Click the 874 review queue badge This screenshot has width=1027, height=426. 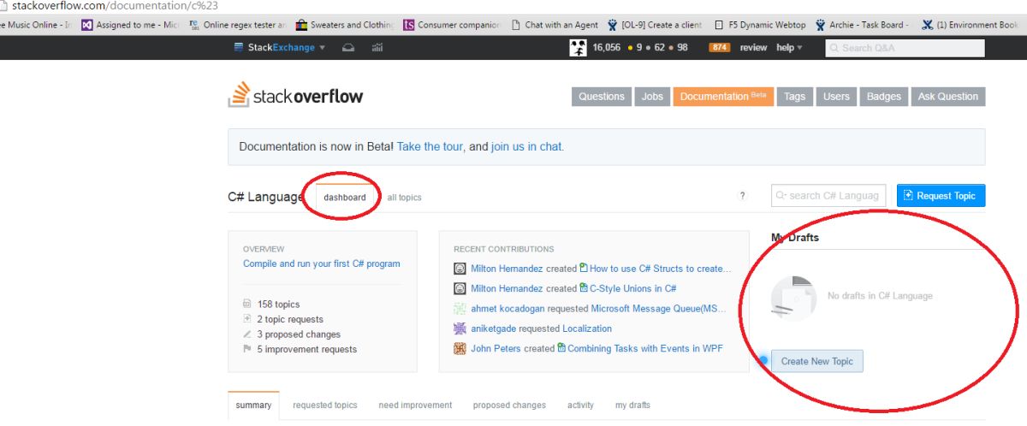719,48
